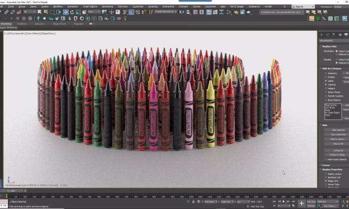The image size is (349, 209).
Task: Open the Corona menu
Action: (196, 6)
